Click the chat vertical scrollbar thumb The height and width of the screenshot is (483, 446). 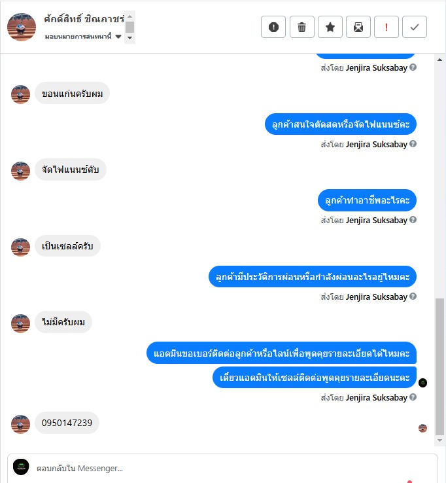[439, 367]
